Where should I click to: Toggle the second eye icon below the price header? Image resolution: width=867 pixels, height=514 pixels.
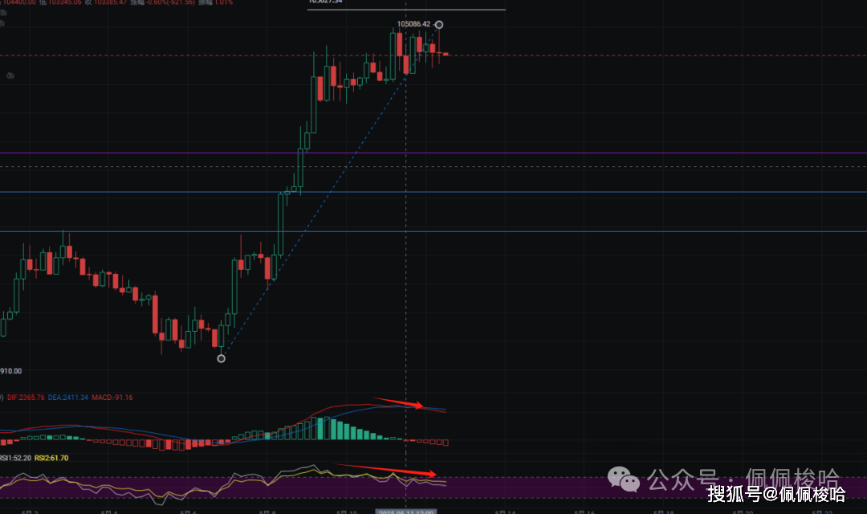coord(2,23)
